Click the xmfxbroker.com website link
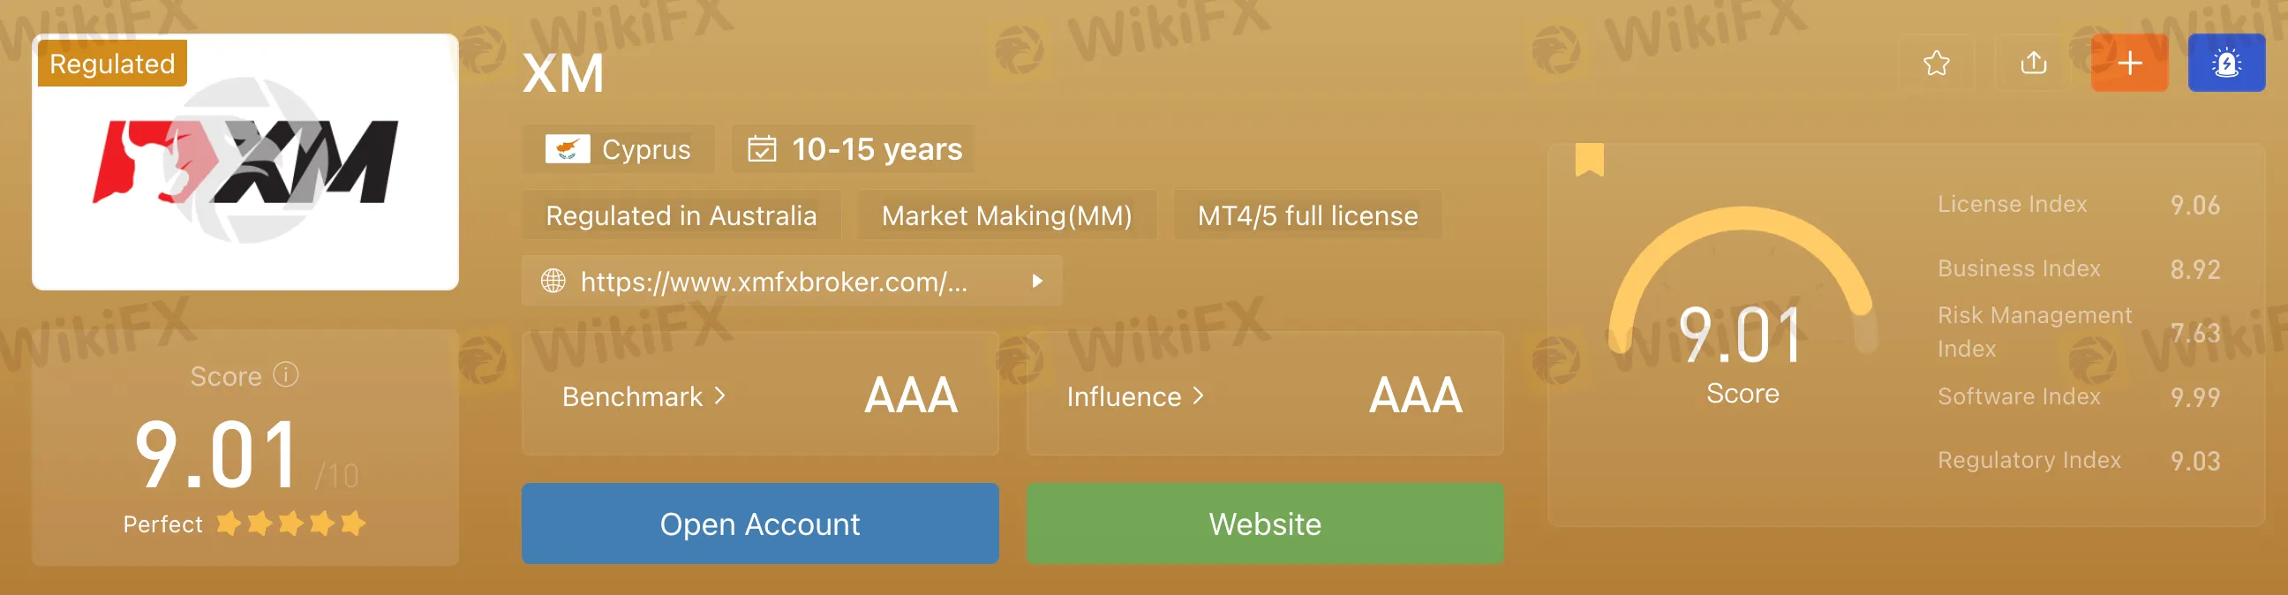The width and height of the screenshot is (2288, 595). coord(773,282)
